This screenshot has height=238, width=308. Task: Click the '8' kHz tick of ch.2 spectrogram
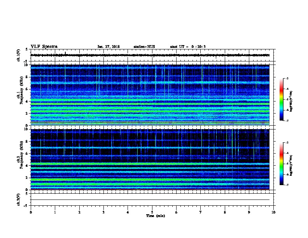click(x=27, y=142)
